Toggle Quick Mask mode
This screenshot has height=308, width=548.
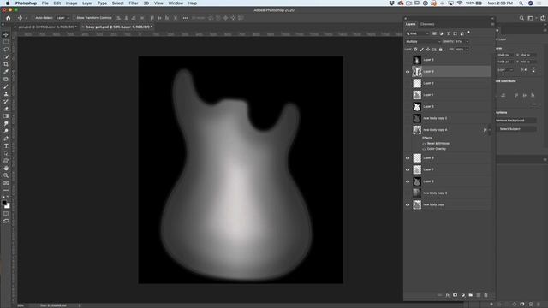pos(6,214)
